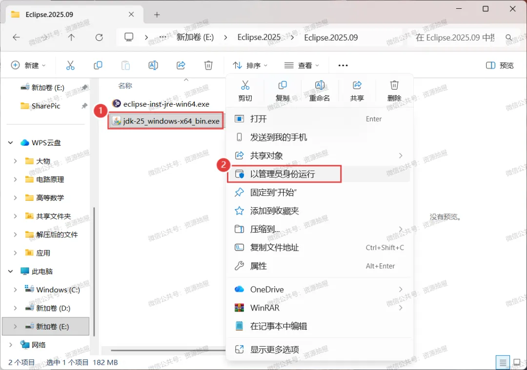The height and width of the screenshot is (370, 527).
Task: Expand the Windows (C:) drive node
Action: tap(15, 290)
